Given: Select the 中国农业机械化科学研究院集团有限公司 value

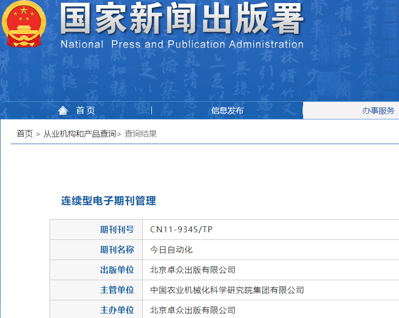Looking at the screenshot, I should pyautogui.click(x=227, y=290).
